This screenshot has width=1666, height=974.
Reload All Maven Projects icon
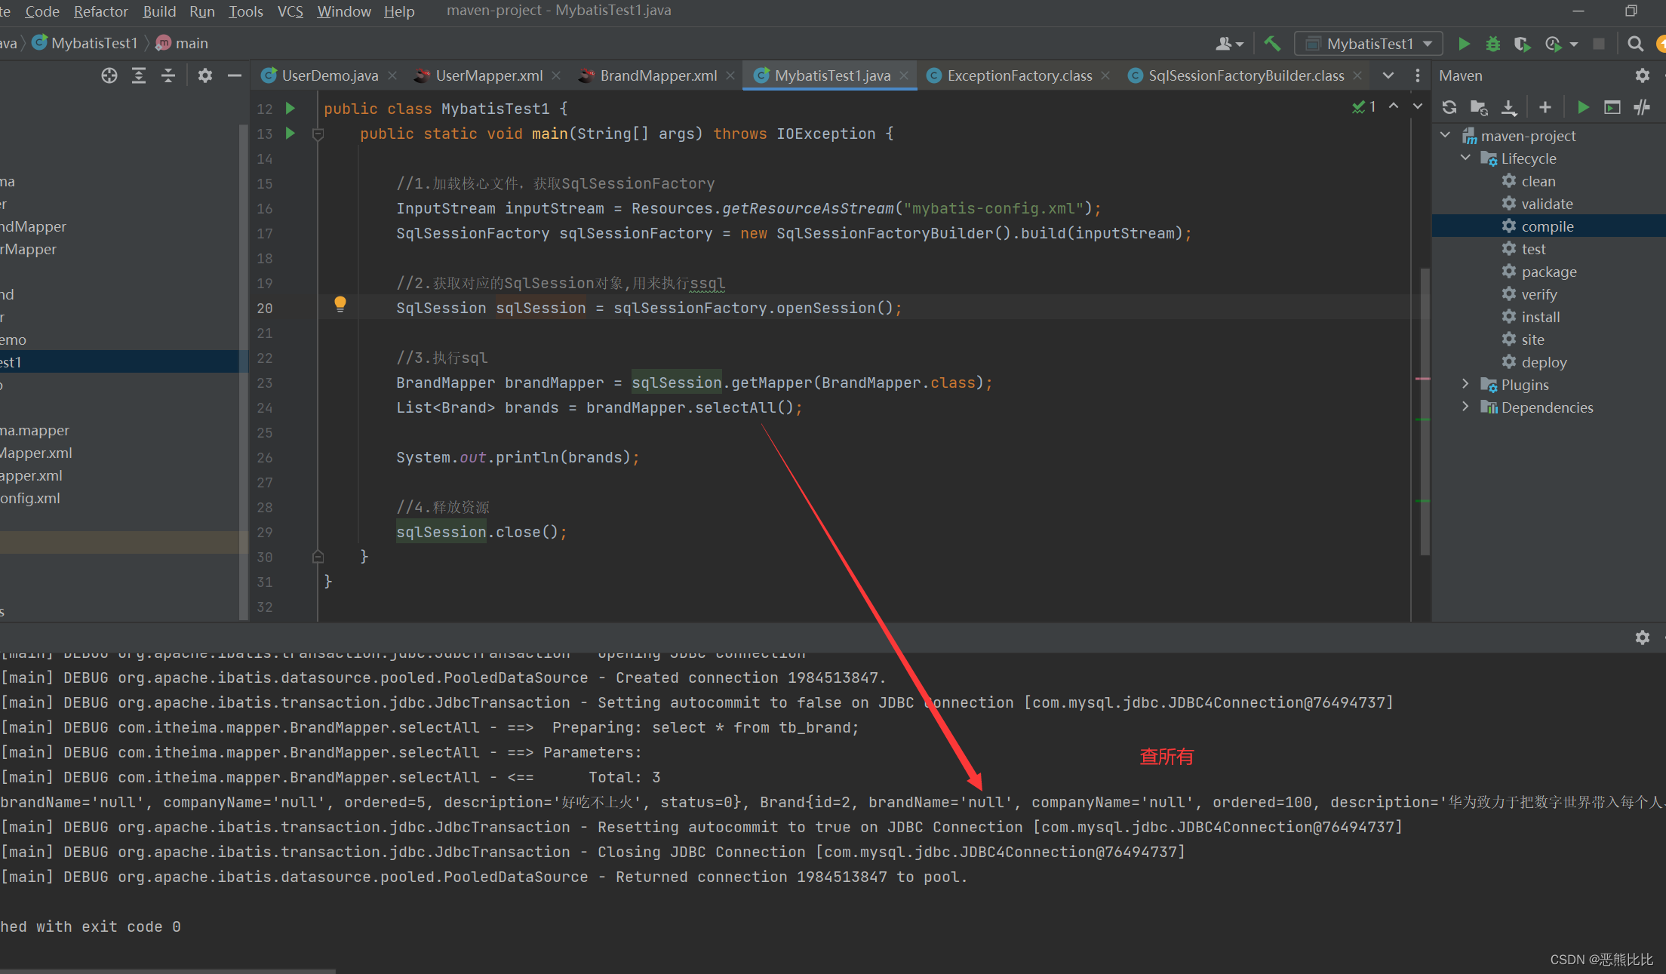(x=1449, y=107)
